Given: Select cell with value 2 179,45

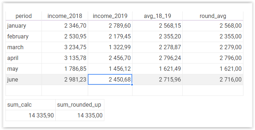Looking at the screenshot, I should pos(110,36).
